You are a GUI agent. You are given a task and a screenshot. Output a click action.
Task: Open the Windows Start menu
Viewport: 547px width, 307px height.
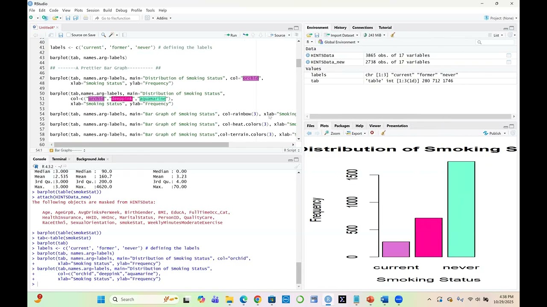[101, 299]
